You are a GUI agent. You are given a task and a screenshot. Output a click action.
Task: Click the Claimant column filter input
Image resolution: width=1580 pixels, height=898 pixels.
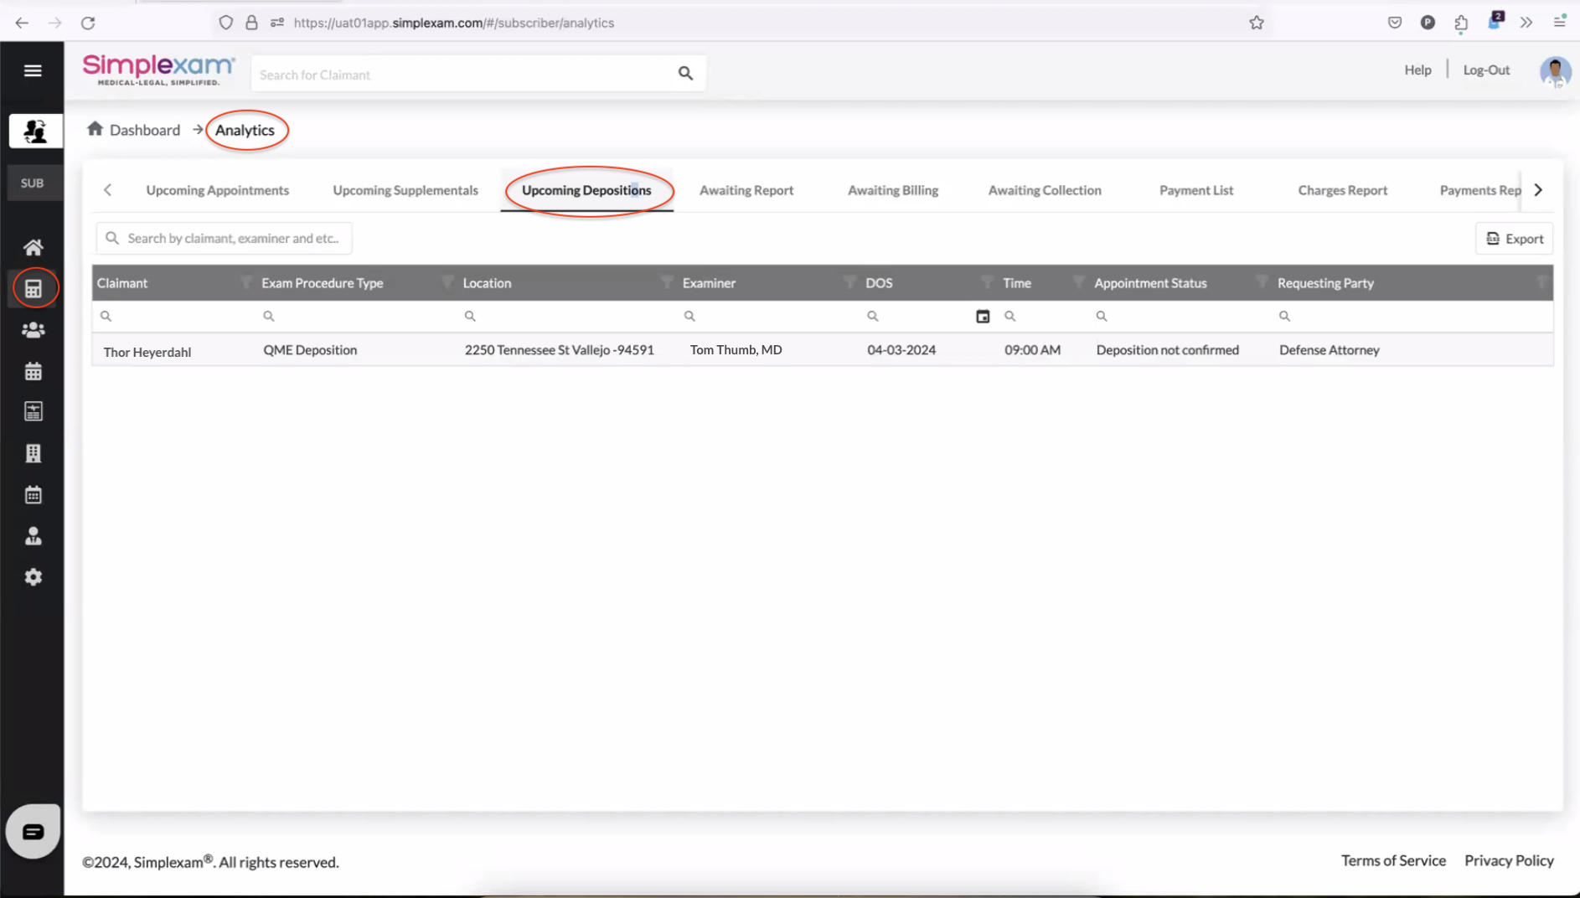(x=174, y=317)
